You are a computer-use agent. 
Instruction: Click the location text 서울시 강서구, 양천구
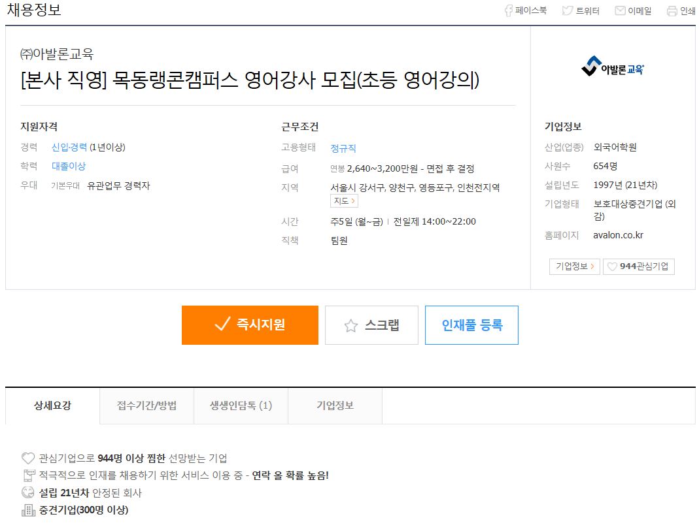(x=415, y=187)
